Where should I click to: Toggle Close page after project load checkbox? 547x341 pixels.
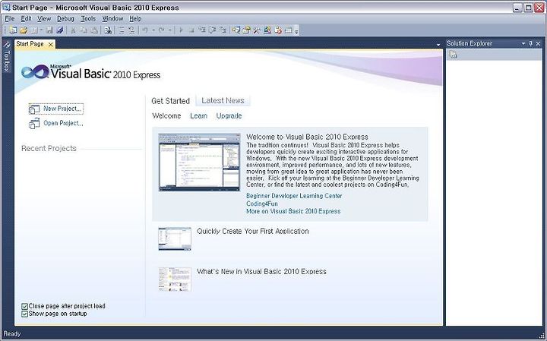click(24, 306)
